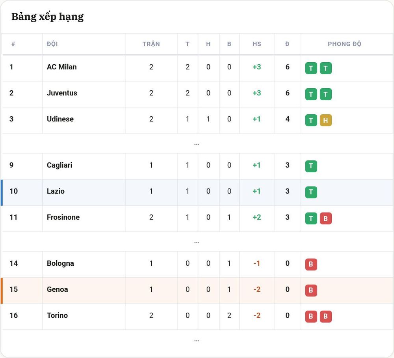Click Bologna's red B form badge
This screenshot has height=358, width=394.
[311, 265]
